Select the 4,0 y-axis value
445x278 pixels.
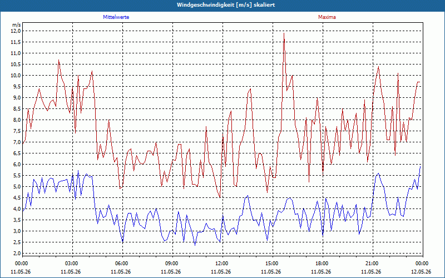coord(17,209)
